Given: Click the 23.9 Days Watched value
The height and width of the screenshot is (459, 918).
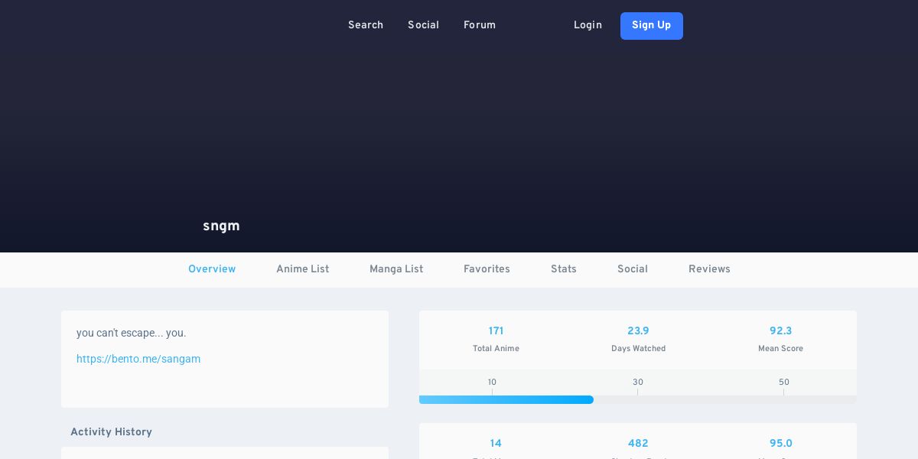Looking at the screenshot, I should [x=638, y=331].
